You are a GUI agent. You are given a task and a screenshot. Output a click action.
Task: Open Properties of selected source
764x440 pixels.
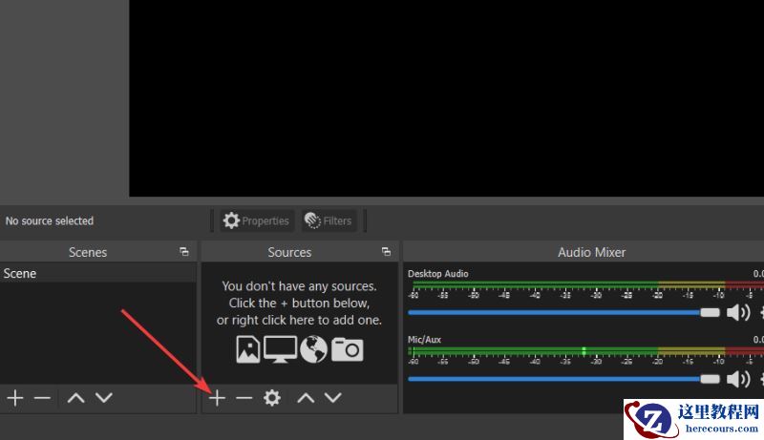(257, 221)
